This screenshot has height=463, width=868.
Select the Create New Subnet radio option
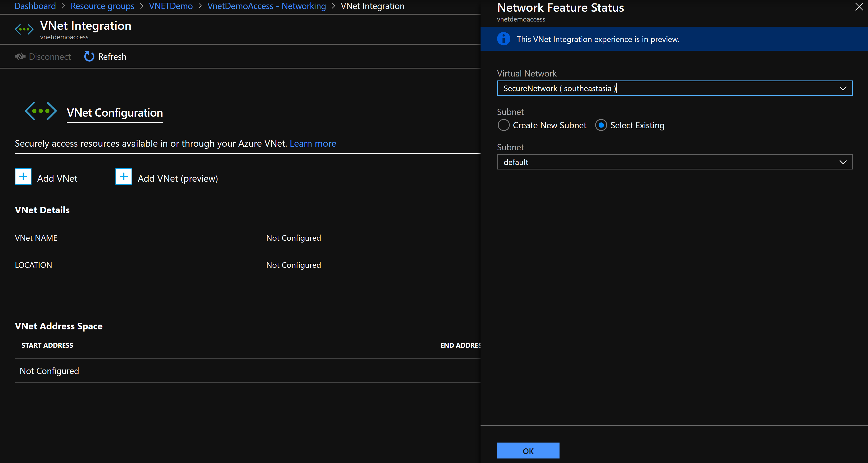pyautogui.click(x=503, y=125)
